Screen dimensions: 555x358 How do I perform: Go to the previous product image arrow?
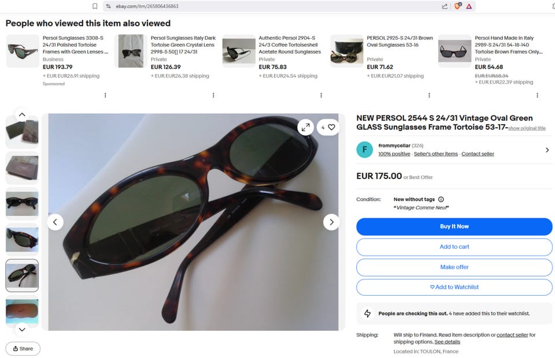pos(55,222)
